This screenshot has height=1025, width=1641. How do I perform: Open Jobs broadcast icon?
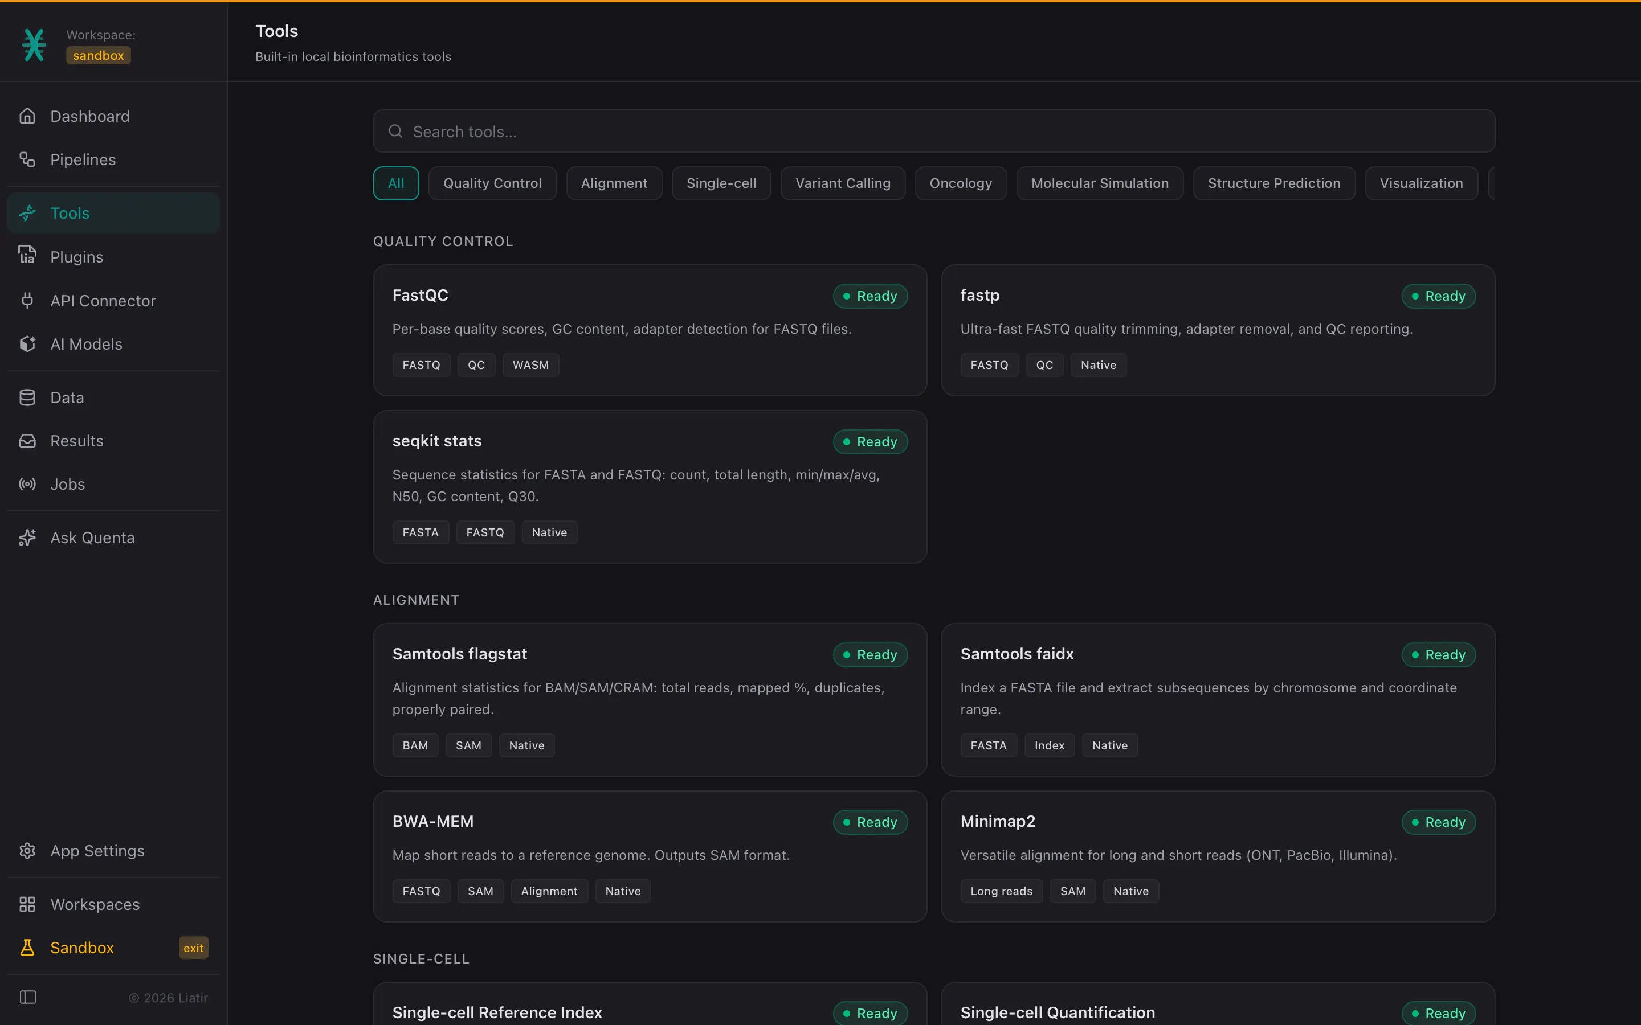point(27,484)
